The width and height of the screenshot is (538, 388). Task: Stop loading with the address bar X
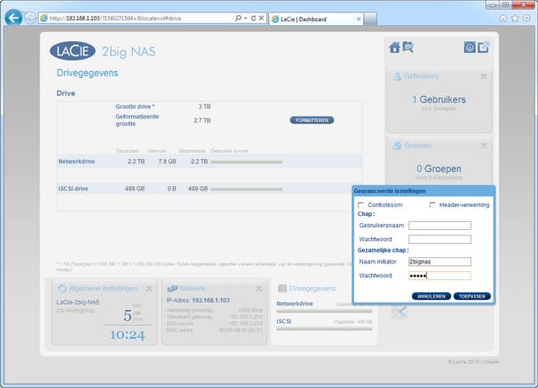(x=261, y=18)
